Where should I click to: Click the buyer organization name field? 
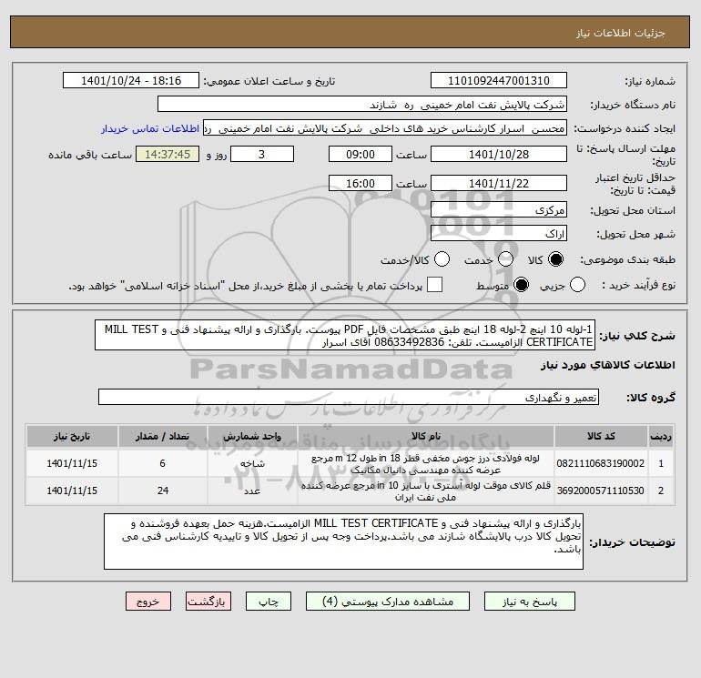coord(362,104)
